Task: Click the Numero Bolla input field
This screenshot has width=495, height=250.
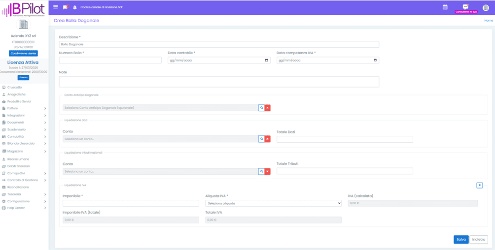Action: click(110, 61)
